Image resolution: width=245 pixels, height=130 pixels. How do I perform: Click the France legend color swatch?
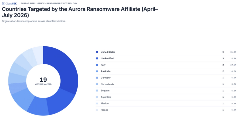[x=97, y=110]
